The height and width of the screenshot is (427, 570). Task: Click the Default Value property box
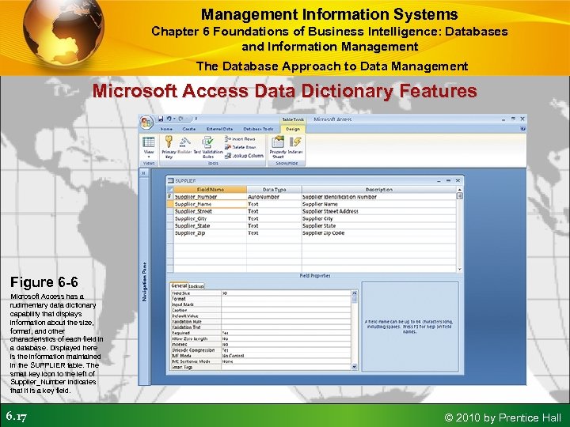pyautogui.click(x=286, y=316)
